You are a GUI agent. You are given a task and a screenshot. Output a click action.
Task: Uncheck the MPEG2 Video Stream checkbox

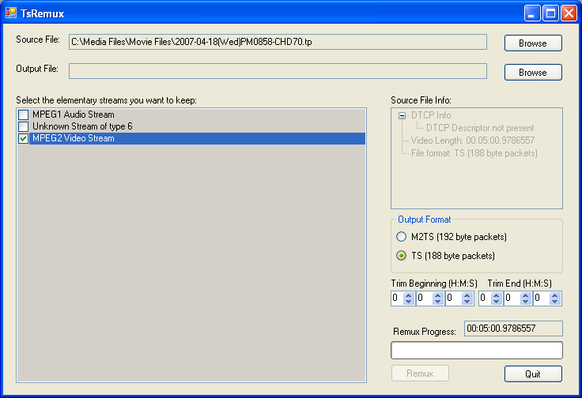point(24,139)
